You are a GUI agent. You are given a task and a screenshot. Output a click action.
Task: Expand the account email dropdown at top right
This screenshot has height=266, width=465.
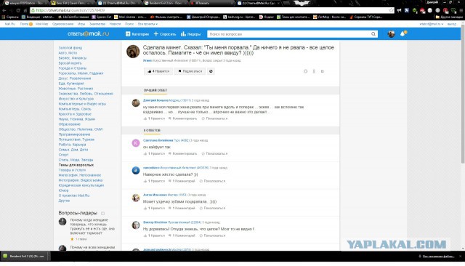pyautogui.click(x=431, y=24)
